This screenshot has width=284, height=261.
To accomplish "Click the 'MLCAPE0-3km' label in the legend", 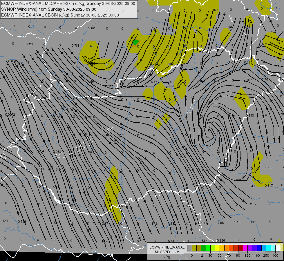I will pos(167,252).
